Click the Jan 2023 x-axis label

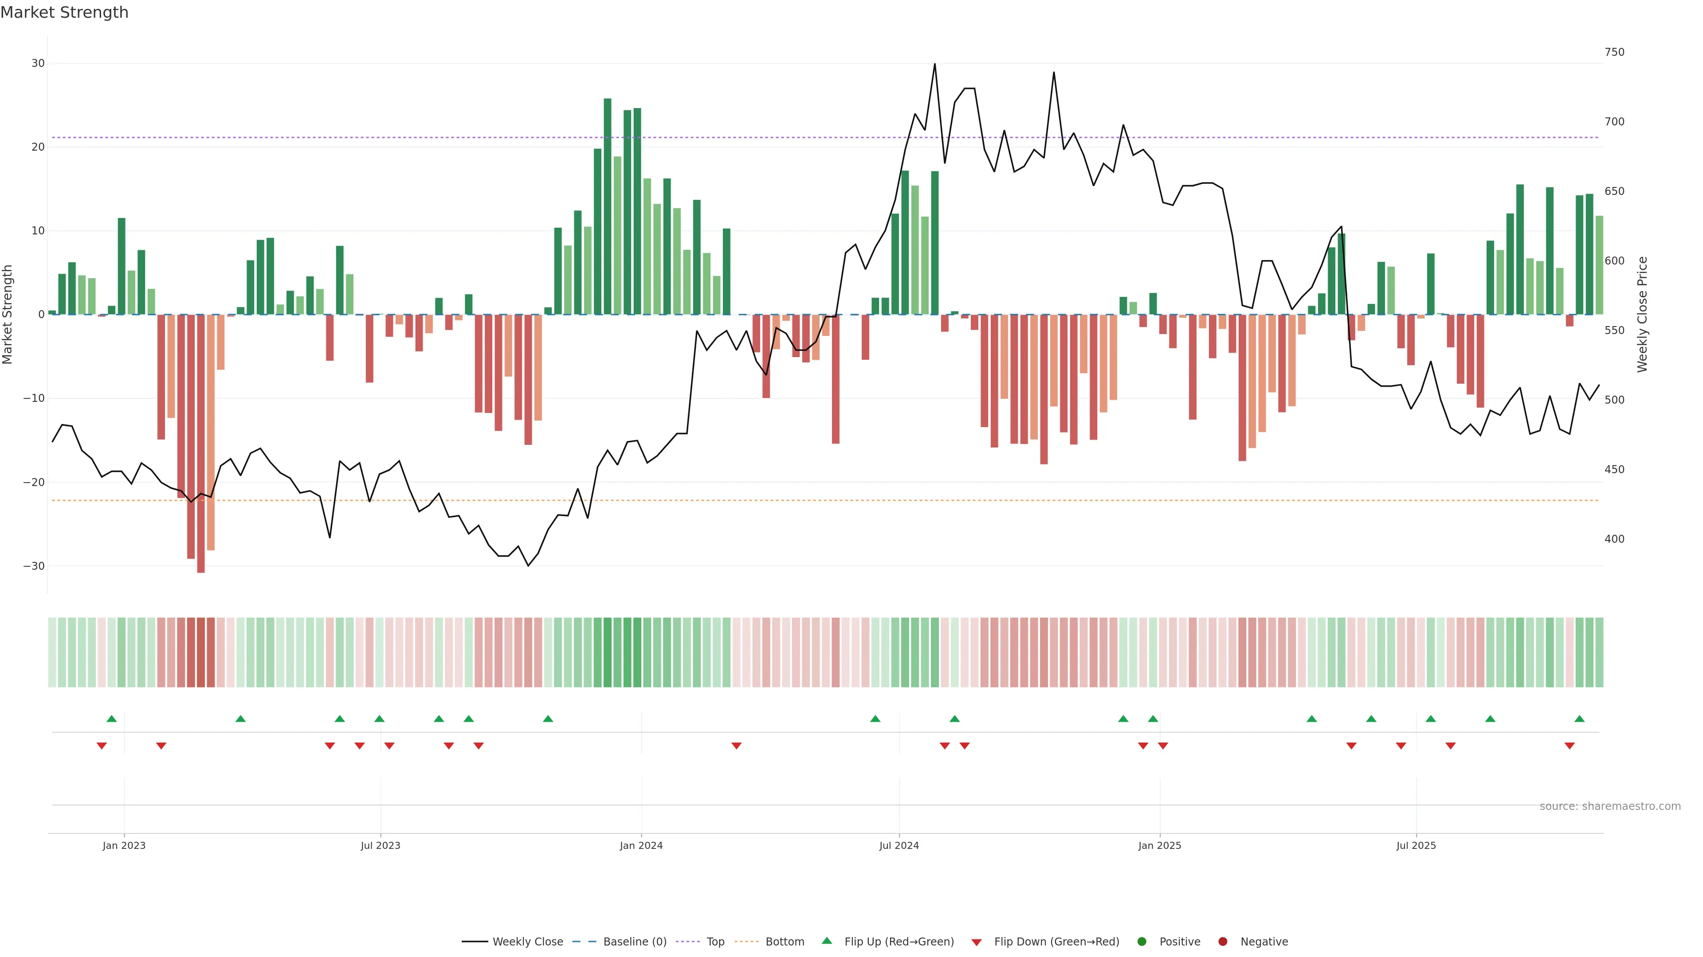pyautogui.click(x=124, y=845)
